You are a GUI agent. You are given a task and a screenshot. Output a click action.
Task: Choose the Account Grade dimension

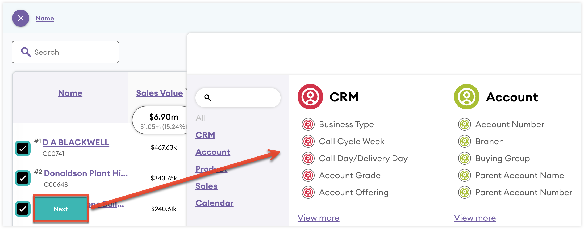pyautogui.click(x=350, y=175)
